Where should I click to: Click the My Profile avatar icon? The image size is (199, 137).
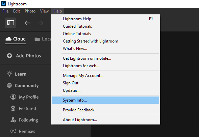point(13,97)
